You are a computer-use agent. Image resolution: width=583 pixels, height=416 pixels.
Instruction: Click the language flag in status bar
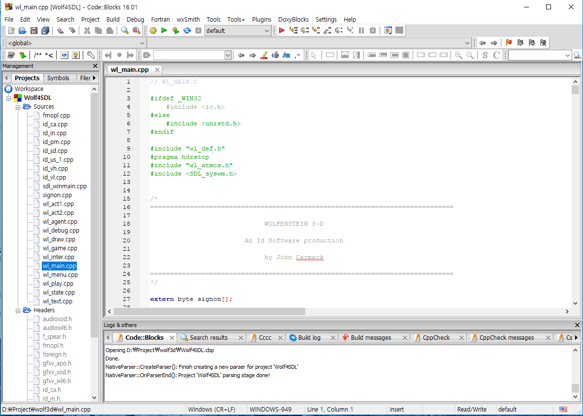[564, 409]
